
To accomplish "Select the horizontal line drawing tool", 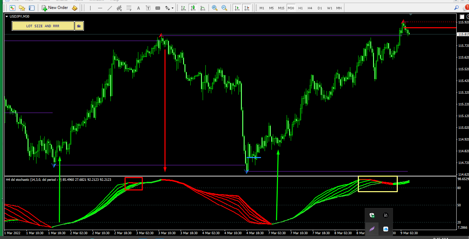I will [x=100, y=8].
